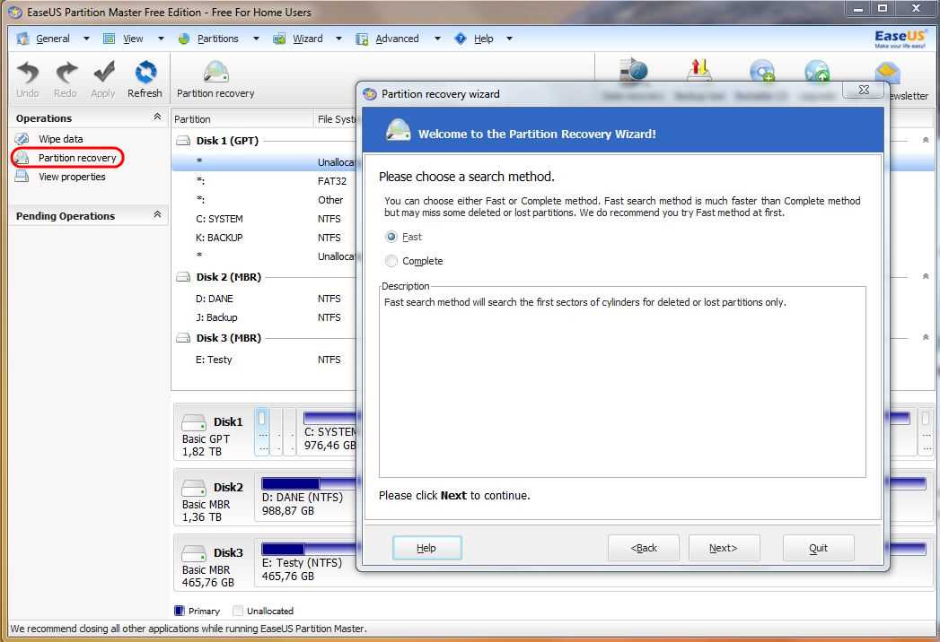This screenshot has width=940, height=642.
Task: Quit the Partition recovery wizard
Action: [x=818, y=548]
